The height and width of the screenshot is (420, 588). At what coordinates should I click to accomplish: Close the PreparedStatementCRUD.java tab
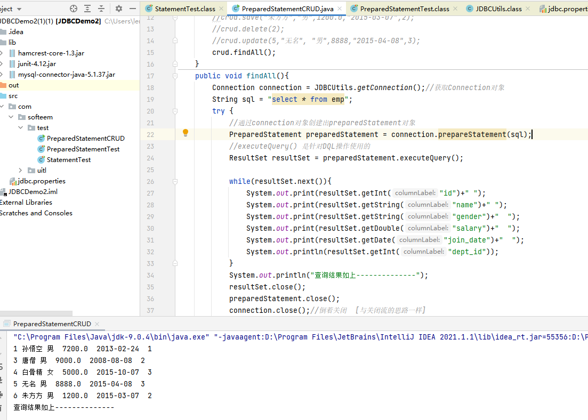(x=340, y=9)
